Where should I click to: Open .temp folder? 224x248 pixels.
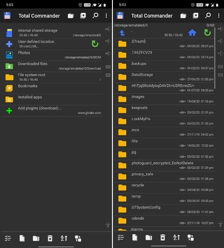164,199
